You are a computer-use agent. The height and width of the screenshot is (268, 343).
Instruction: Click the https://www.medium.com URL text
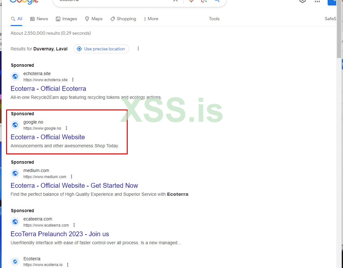click(45, 177)
